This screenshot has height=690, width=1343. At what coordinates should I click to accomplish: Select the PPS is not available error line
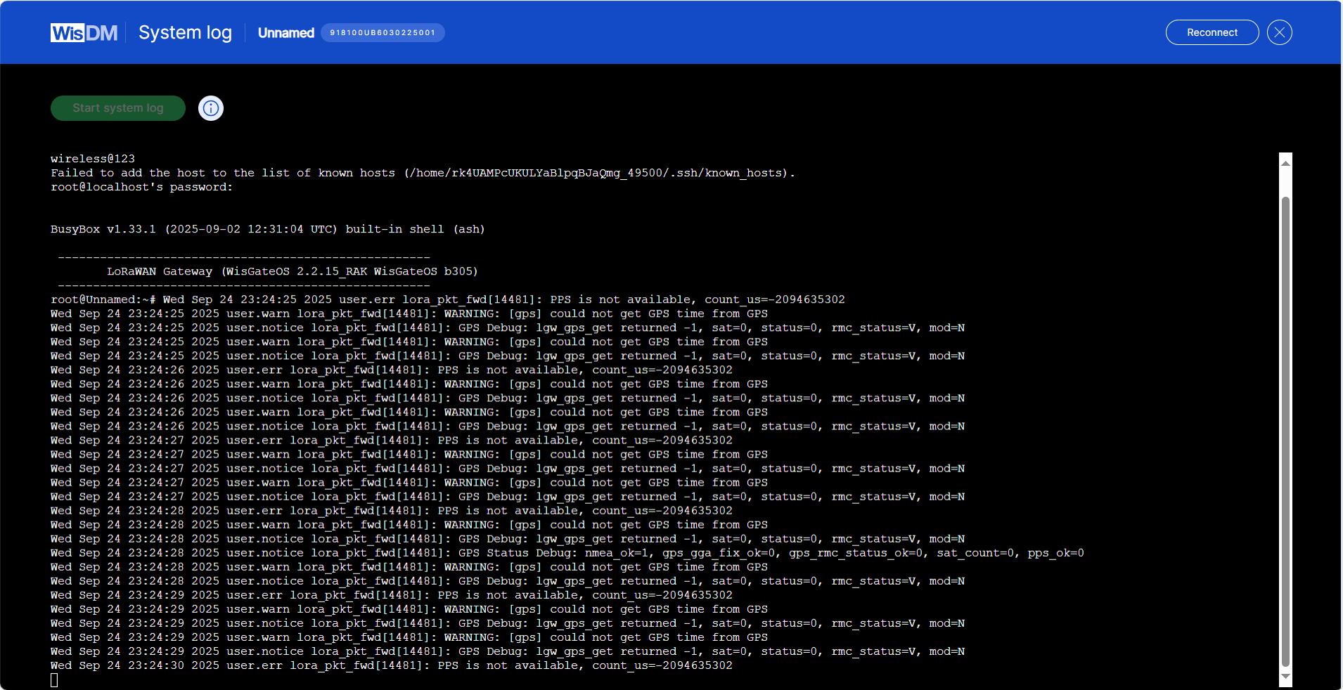point(391,370)
